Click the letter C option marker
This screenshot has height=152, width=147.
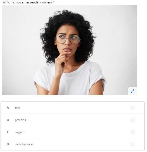pos(8,132)
